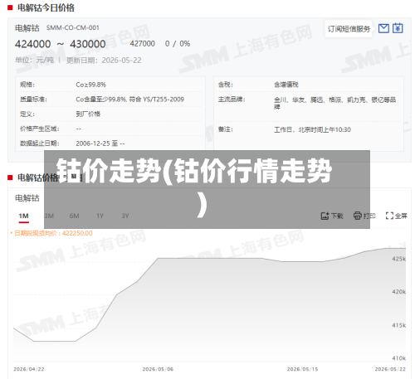This screenshot has height=379, width=415.
Task: Click the 410k axis label
Action: [398, 358]
